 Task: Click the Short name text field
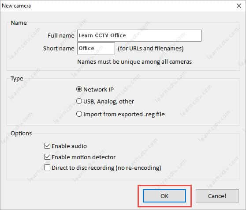96,49
